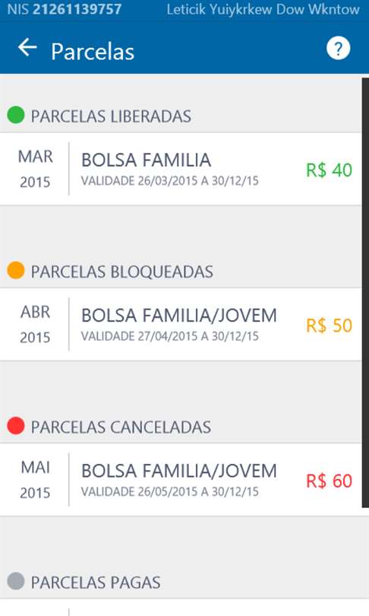Click the red Parcelas Canceladas status dot
Image resolution: width=369 pixels, height=616 pixels.
click(16, 426)
